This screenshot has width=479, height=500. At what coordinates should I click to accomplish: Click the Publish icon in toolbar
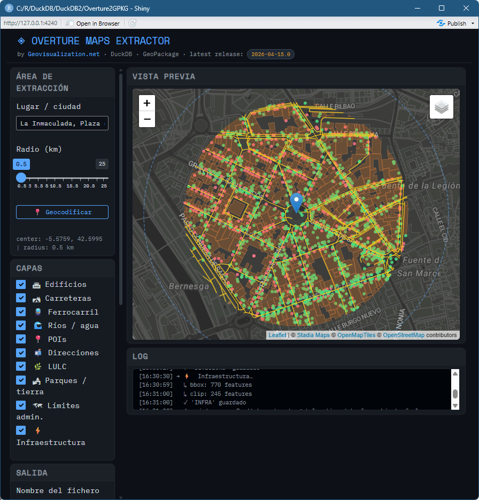coord(441,23)
